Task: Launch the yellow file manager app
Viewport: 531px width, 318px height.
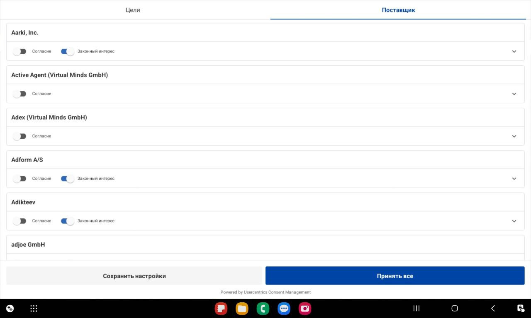Action: pos(242,308)
